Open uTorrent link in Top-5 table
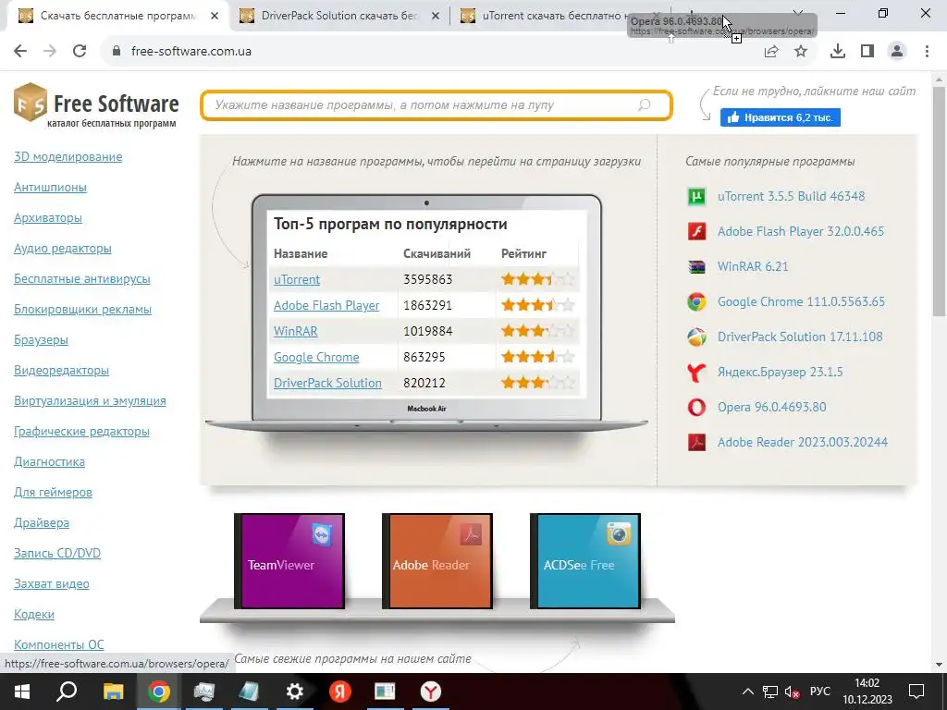The image size is (947, 710). (297, 279)
